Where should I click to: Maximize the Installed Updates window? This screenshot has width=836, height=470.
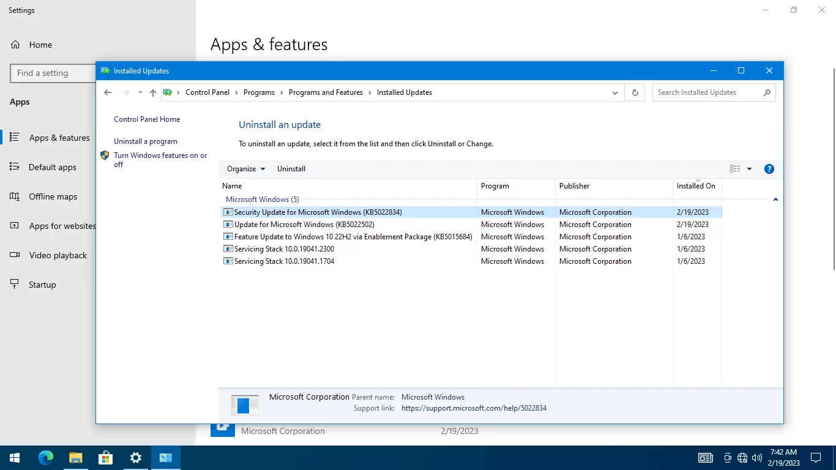coord(741,71)
